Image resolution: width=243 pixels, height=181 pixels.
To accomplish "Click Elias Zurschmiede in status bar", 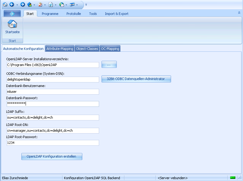I will (x=15, y=178).
